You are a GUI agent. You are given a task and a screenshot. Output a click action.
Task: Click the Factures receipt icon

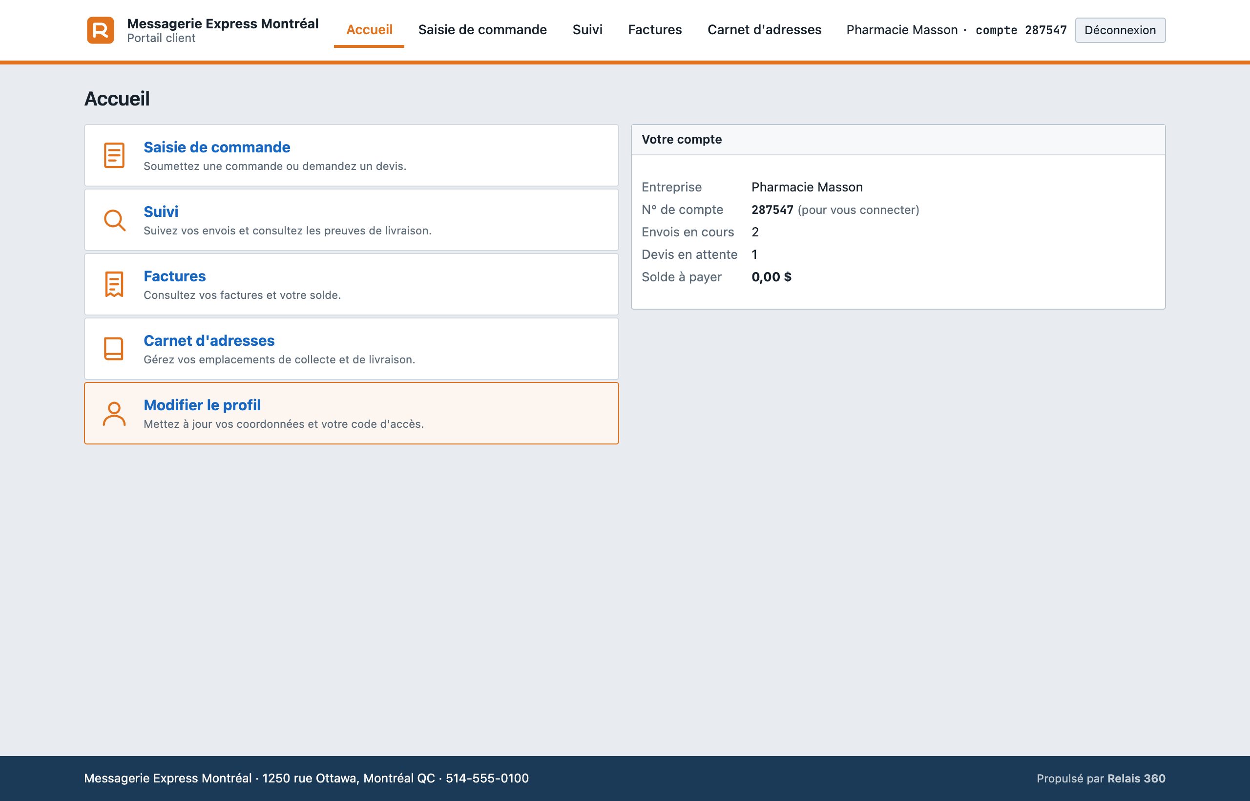pyautogui.click(x=114, y=285)
